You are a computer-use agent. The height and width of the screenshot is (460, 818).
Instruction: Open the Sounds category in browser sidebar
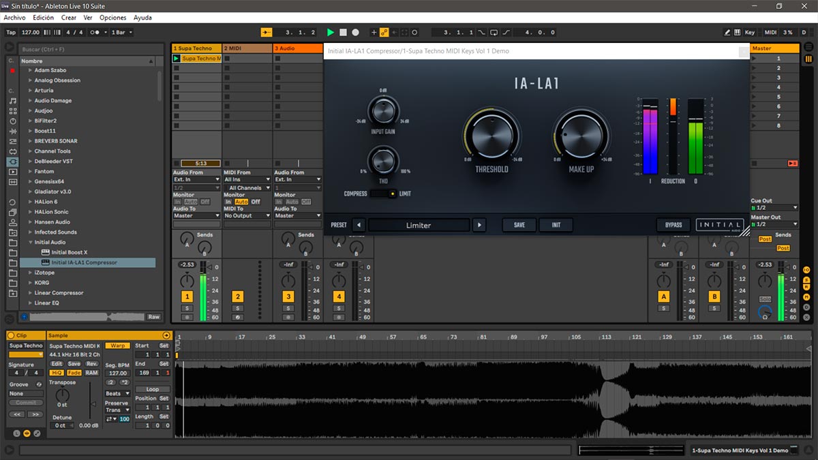(x=12, y=100)
